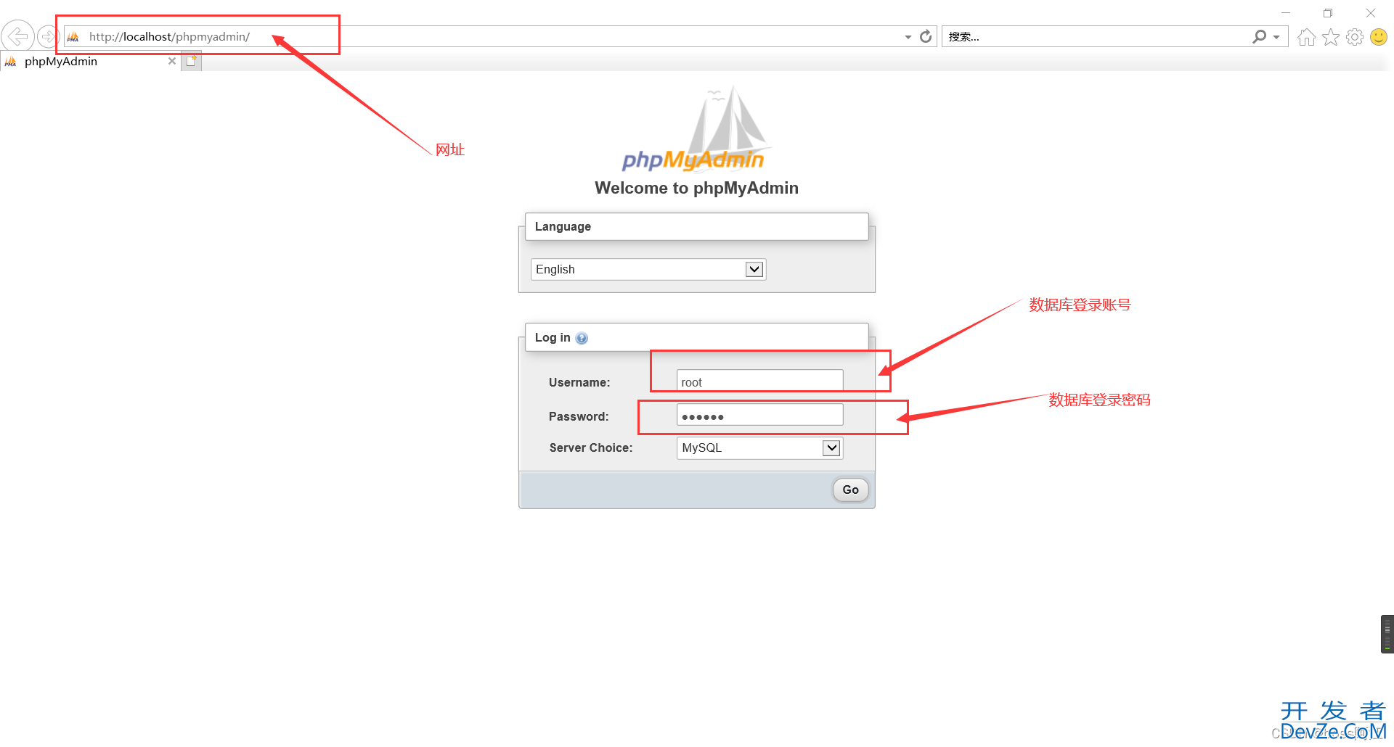This screenshot has height=747, width=1394.
Task: Minimize the browser window
Action: pos(1286,13)
